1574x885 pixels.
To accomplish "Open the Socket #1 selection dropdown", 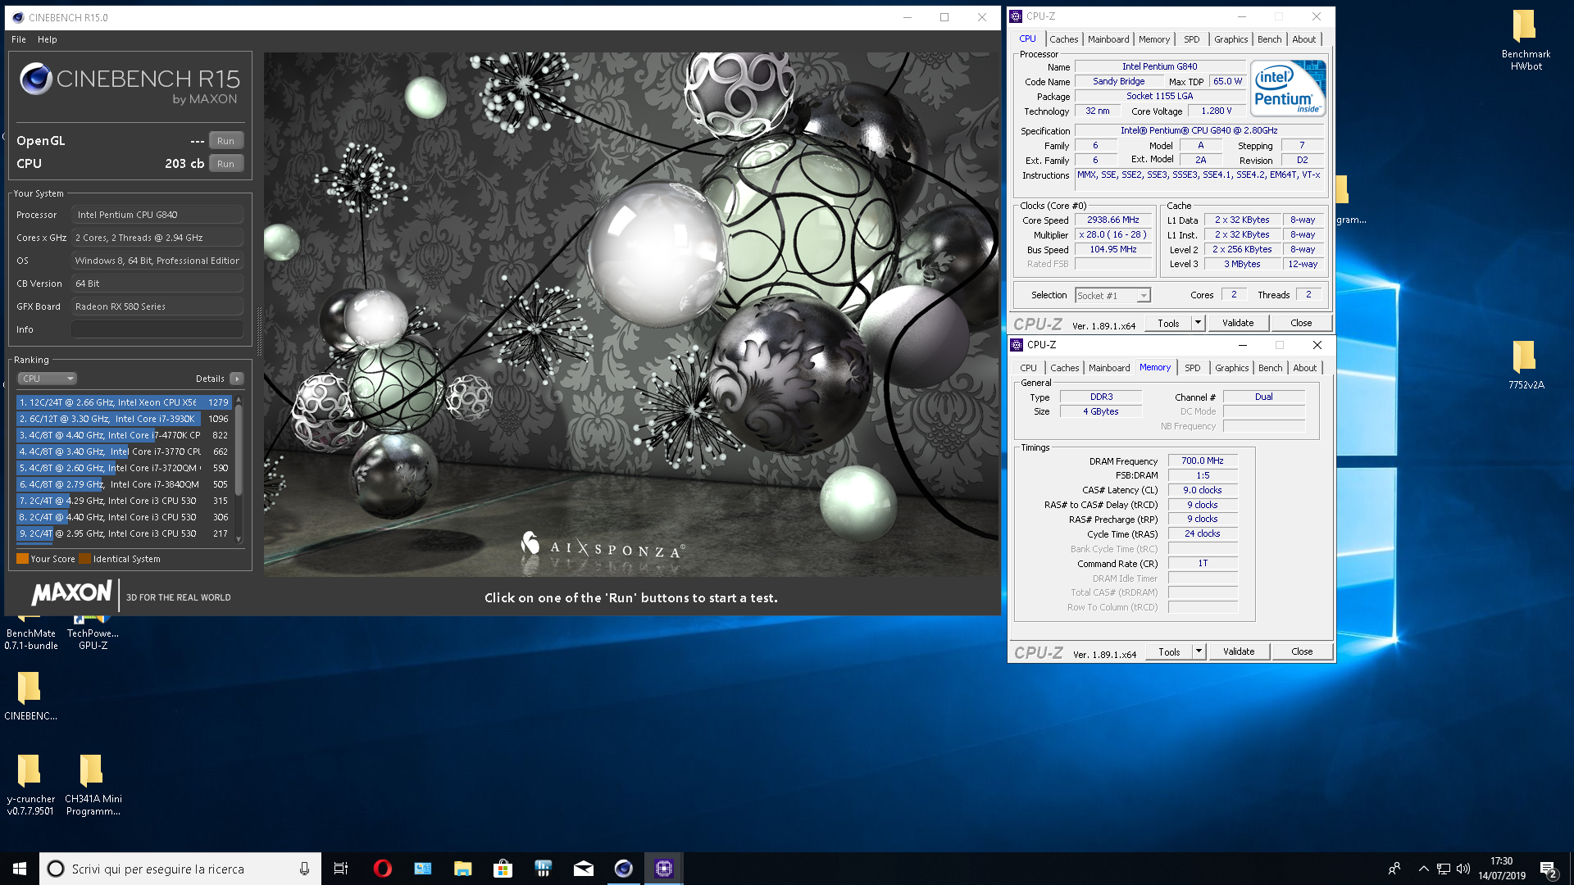I will 1113,296.
